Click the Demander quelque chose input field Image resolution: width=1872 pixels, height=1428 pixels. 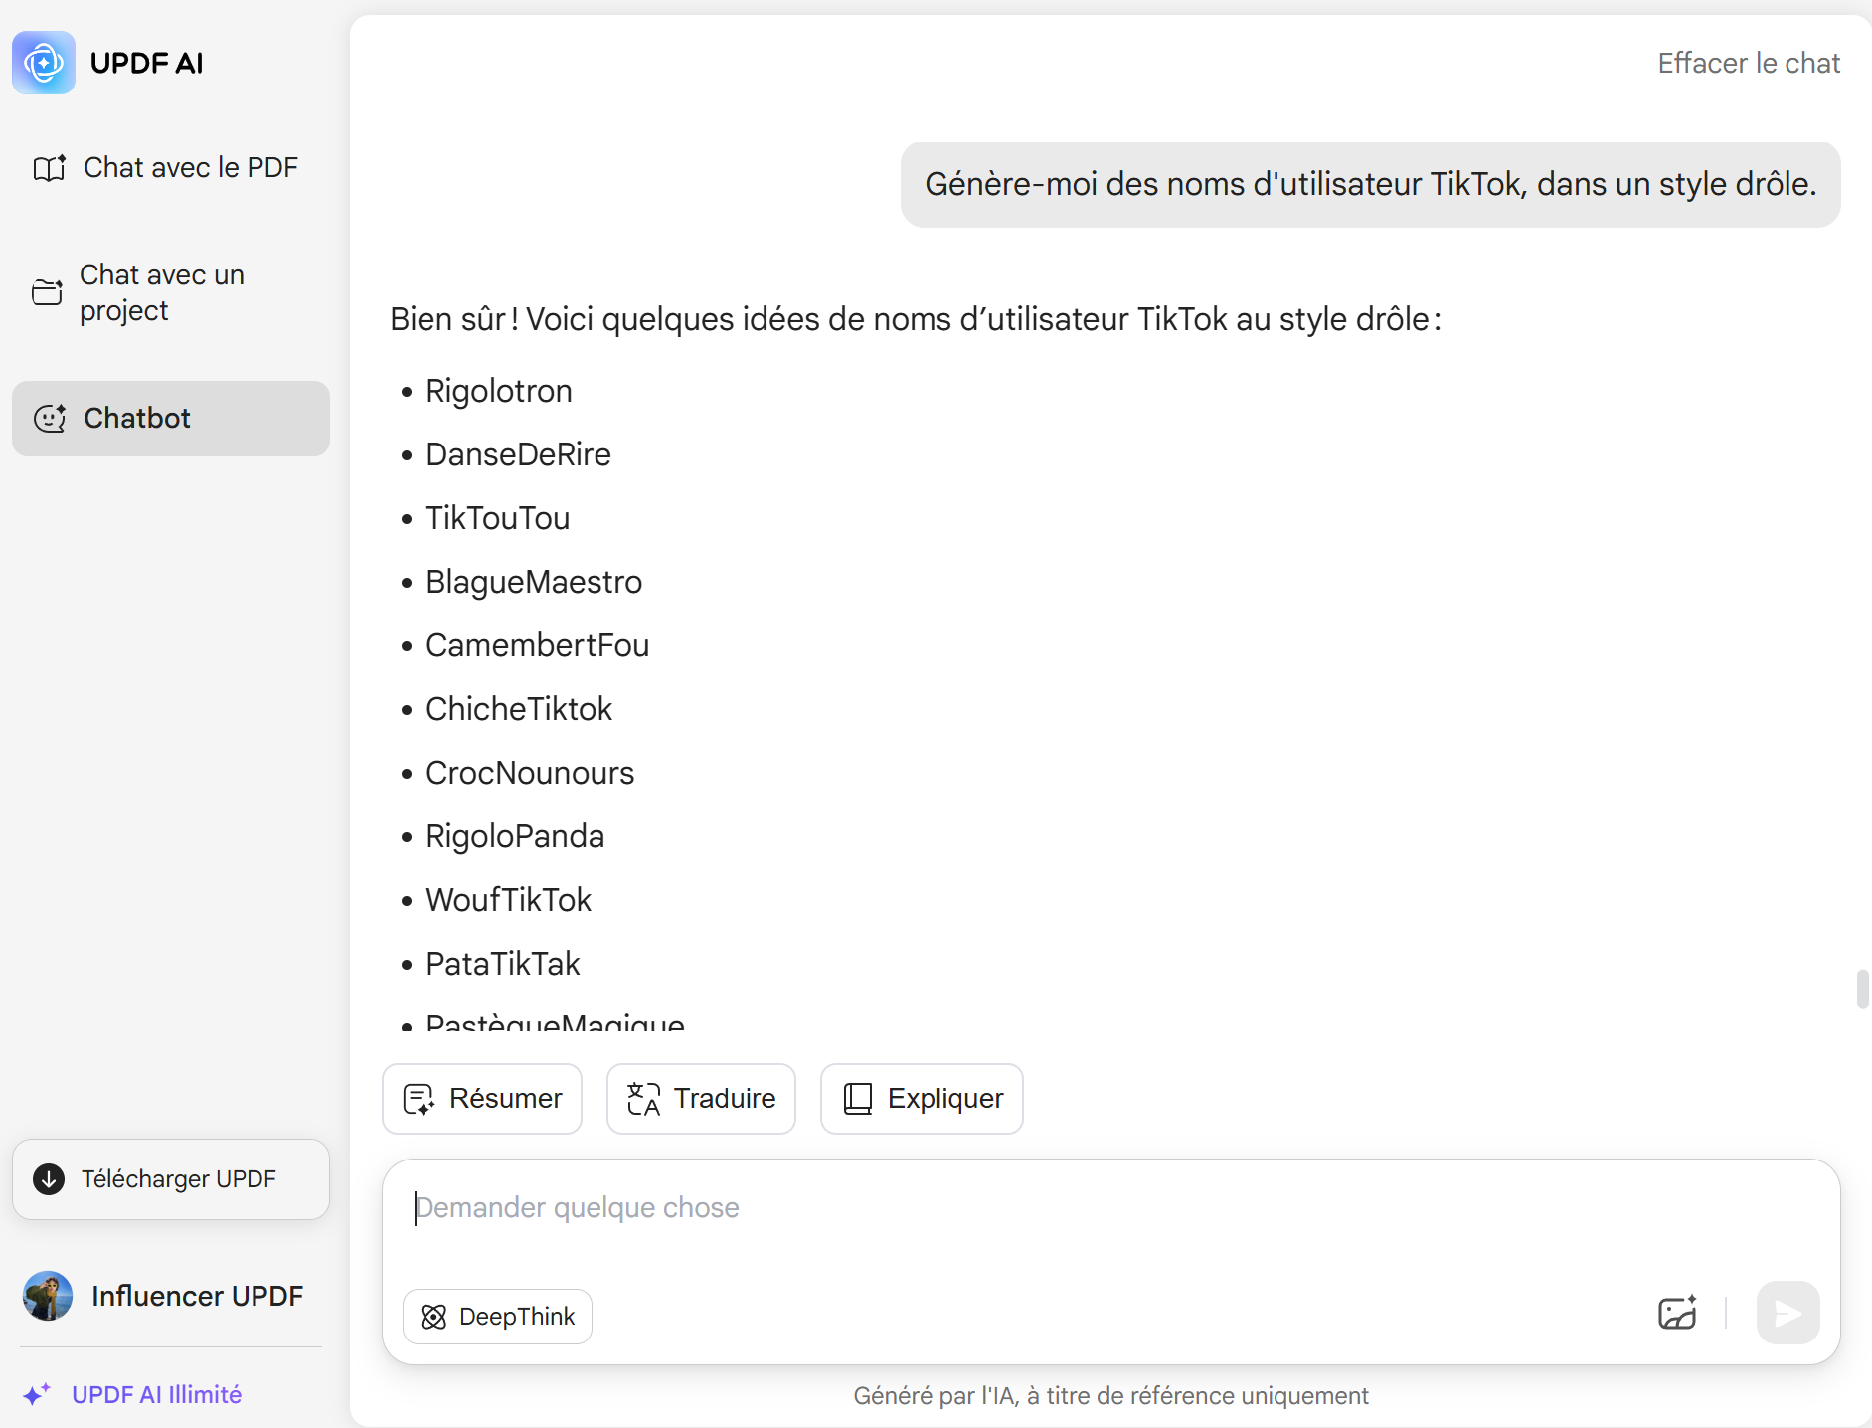point(1110,1208)
